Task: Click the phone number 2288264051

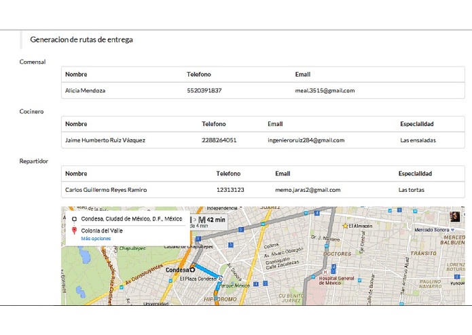Action: click(x=219, y=140)
